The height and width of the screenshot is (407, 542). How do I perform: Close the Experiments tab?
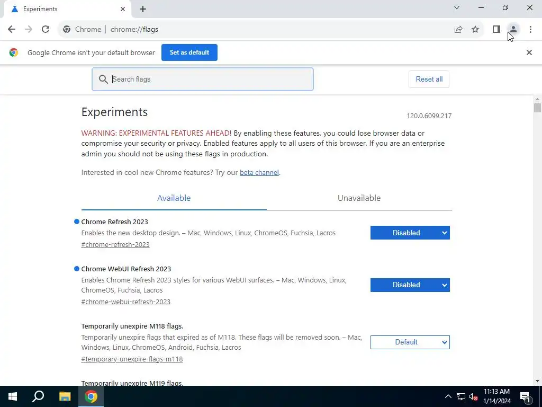coord(123,9)
